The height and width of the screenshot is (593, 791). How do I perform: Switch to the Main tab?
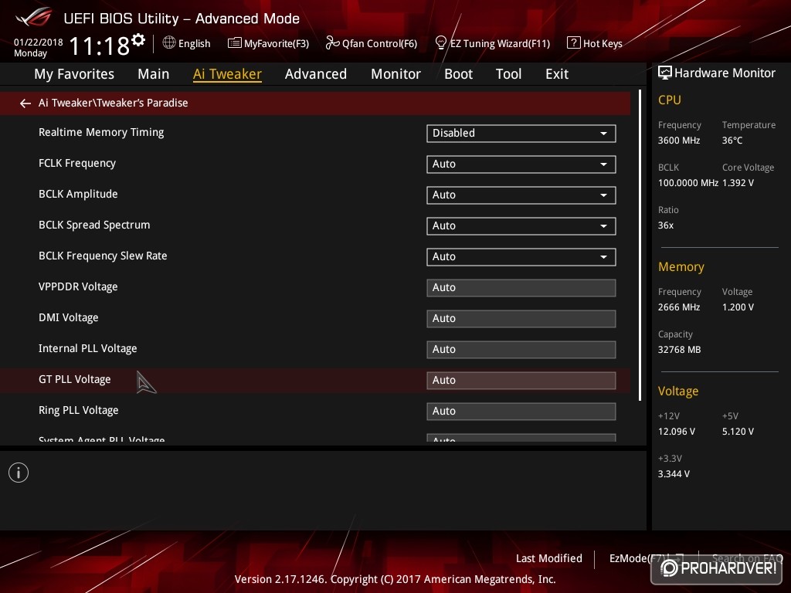pyautogui.click(x=154, y=74)
